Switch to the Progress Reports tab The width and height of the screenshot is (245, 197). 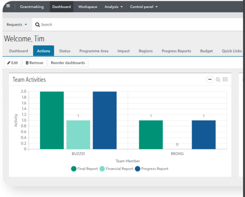click(x=176, y=51)
